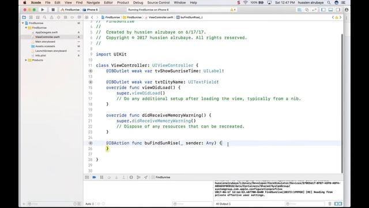Select AppDelegate.swift in navigator
369x208 pixels.
point(46,32)
